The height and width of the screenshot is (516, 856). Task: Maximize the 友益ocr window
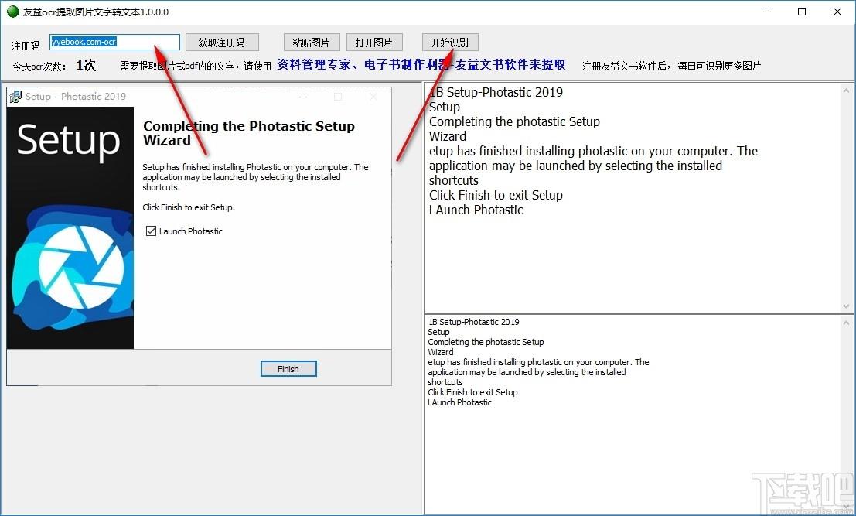(802, 12)
